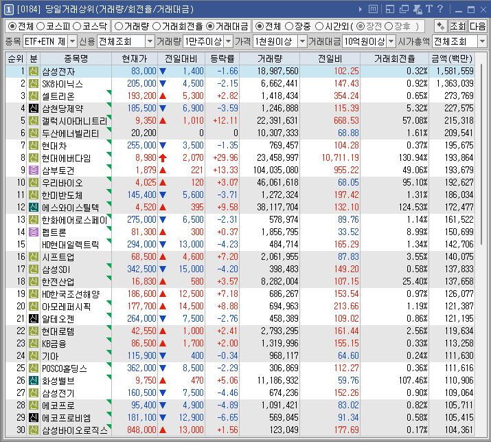Click the 조회 search button
The image size is (491, 442).
(x=458, y=26)
